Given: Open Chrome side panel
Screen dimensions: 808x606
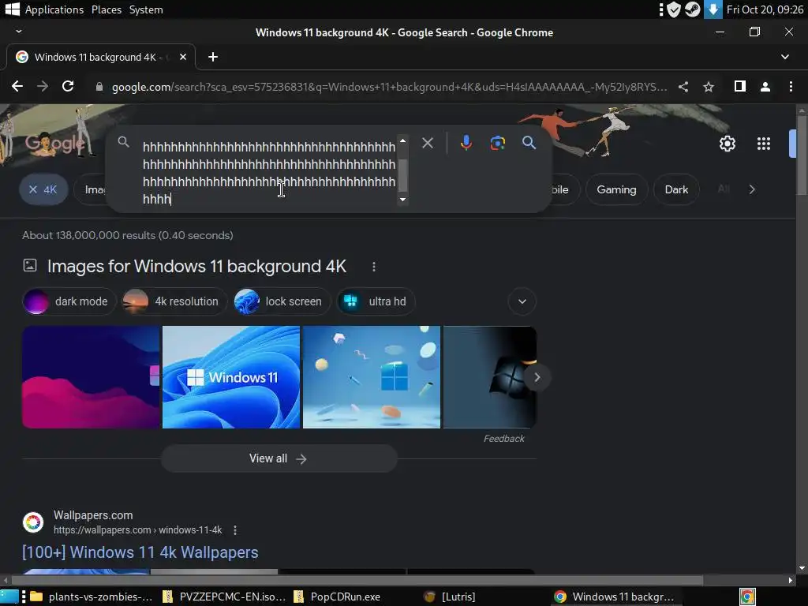Looking at the screenshot, I should pos(739,87).
